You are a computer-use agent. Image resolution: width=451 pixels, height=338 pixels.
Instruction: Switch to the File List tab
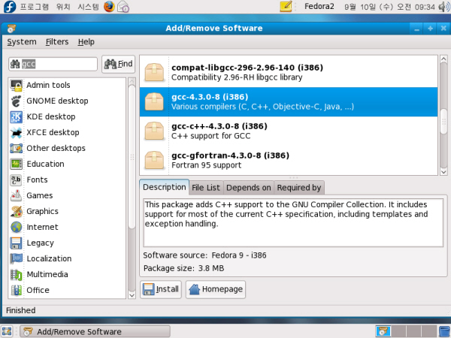pyautogui.click(x=206, y=188)
